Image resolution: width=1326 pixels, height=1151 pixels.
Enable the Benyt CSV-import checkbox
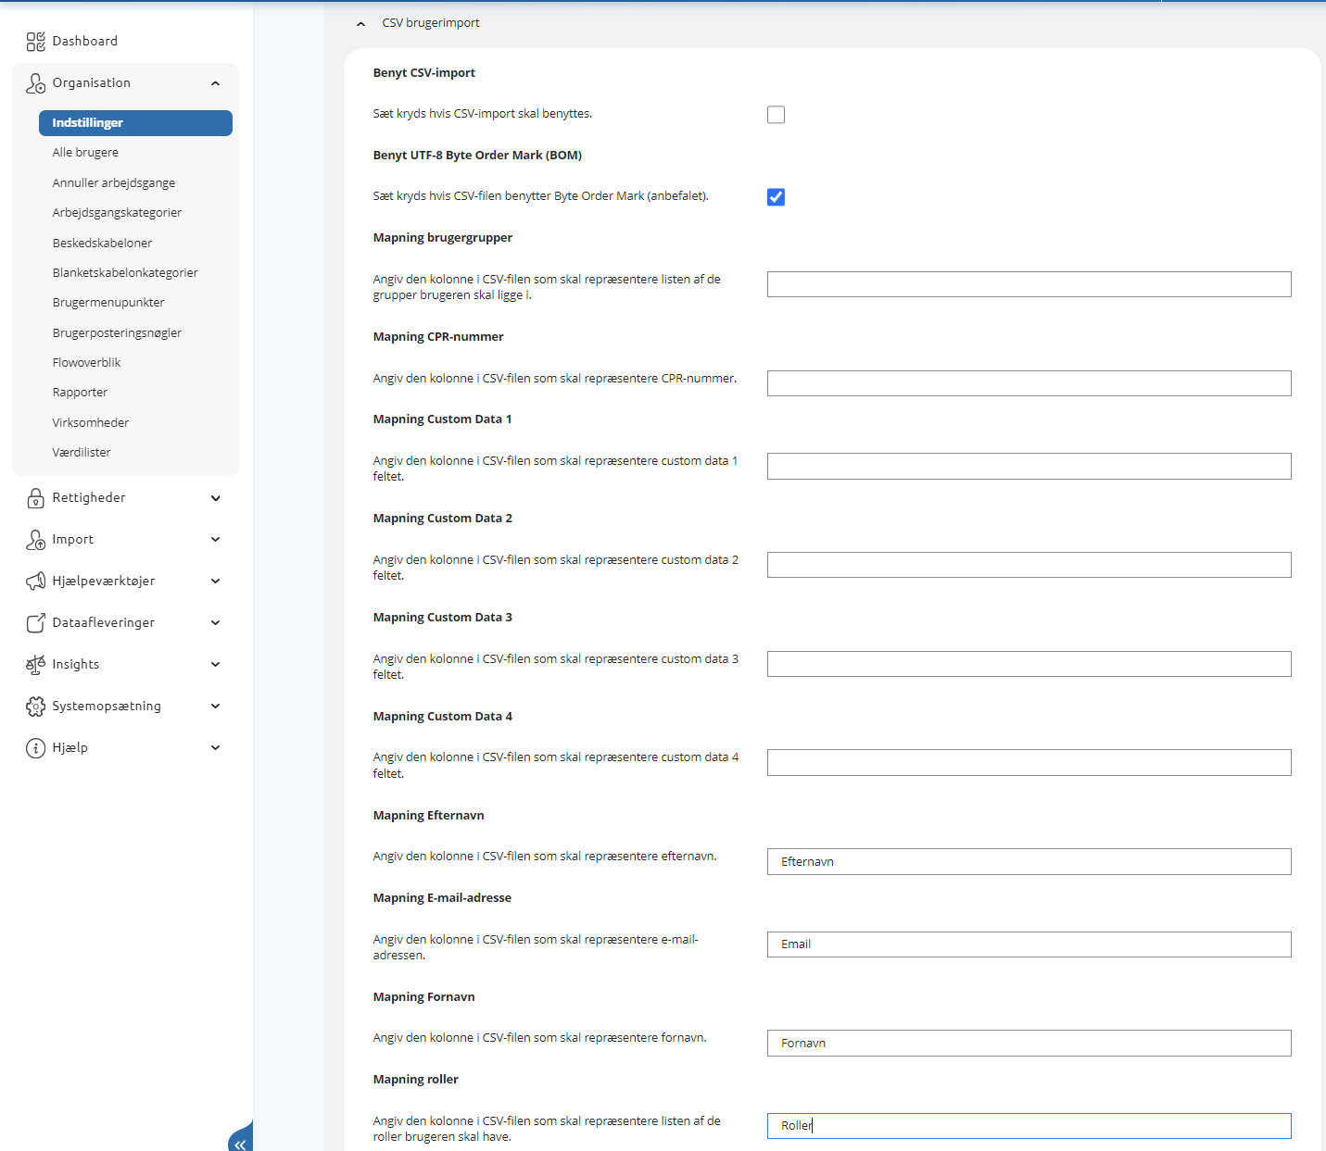[x=776, y=115]
